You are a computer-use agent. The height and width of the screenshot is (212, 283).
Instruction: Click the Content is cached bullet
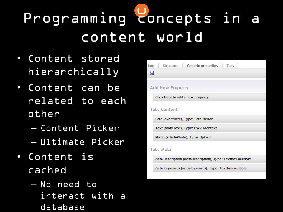coord(61,163)
